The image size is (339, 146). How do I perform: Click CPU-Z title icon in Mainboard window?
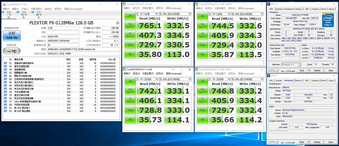(269, 75)
